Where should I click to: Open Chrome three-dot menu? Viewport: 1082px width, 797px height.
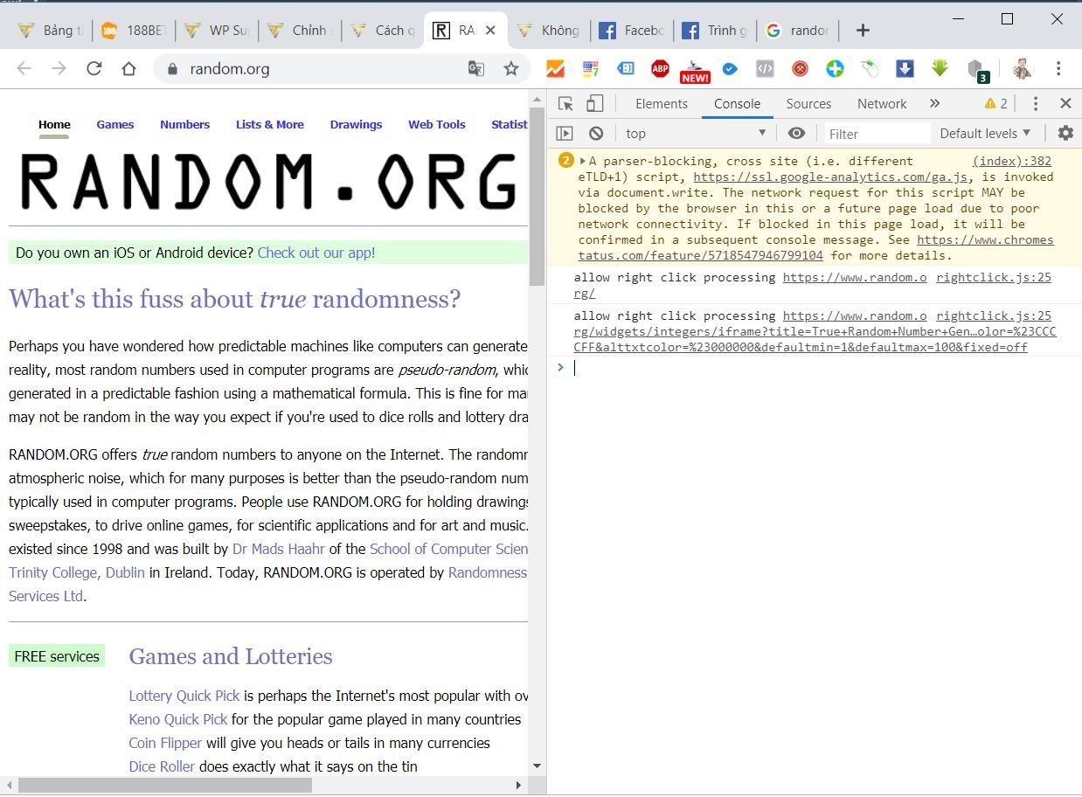pyautogui.click(x=1058, y=68)
